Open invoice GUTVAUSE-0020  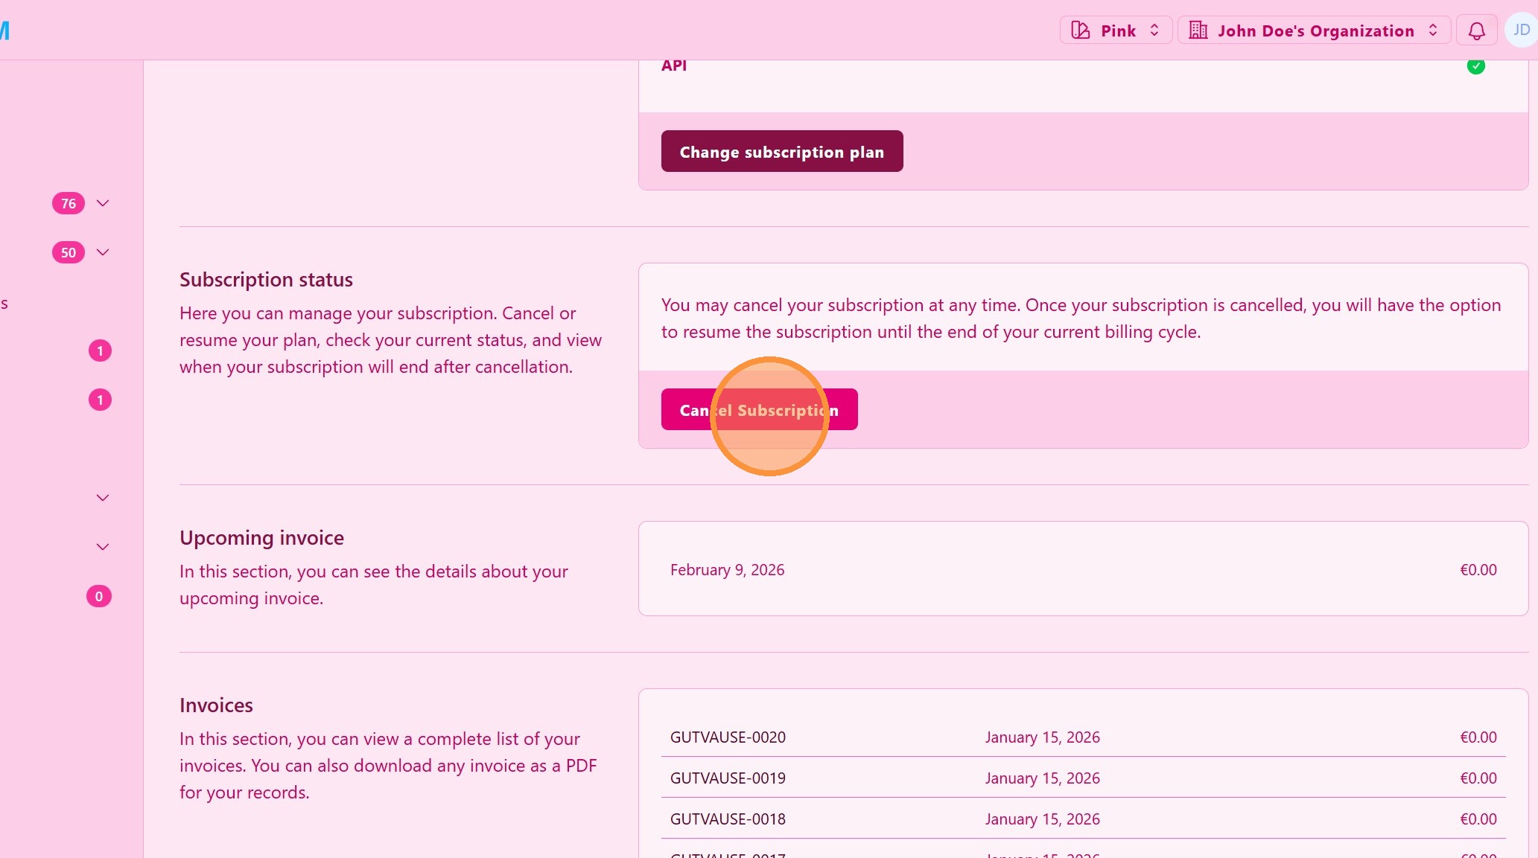tap(728, 737)
